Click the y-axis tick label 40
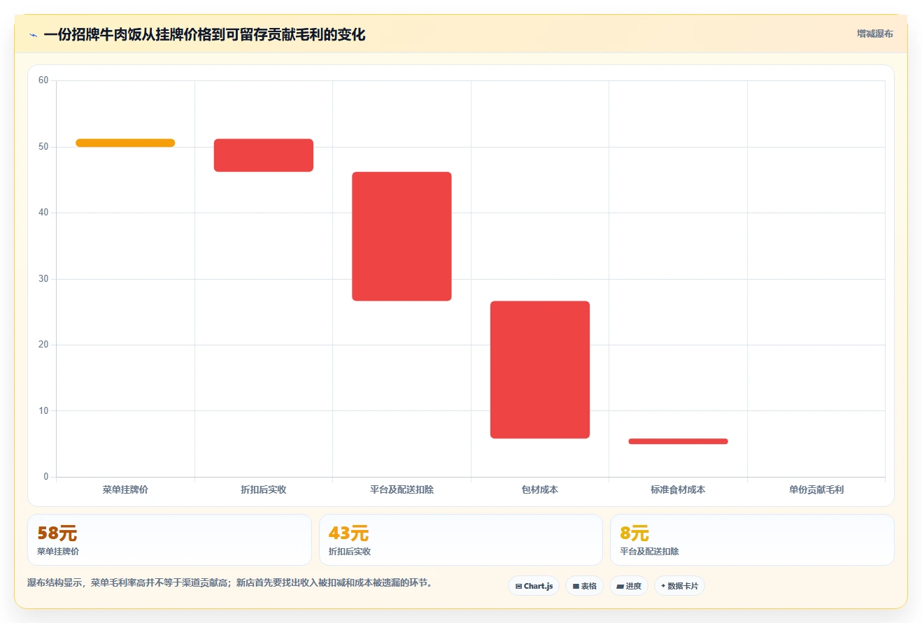 point(43,213)
